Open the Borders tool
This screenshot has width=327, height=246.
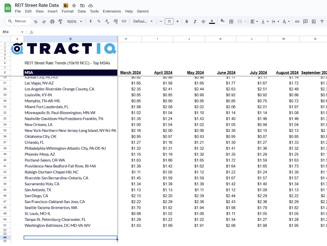[x=231, y=22]
